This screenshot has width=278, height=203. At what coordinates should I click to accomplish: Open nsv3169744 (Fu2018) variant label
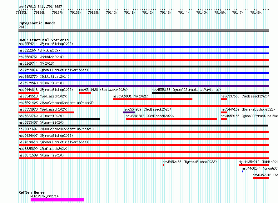37,63
